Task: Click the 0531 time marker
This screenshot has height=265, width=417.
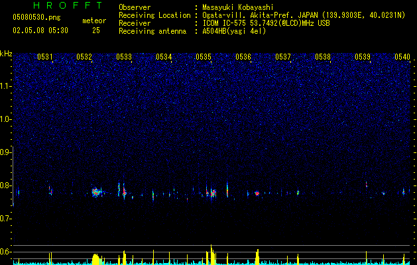Action: (x=44, y=57)
